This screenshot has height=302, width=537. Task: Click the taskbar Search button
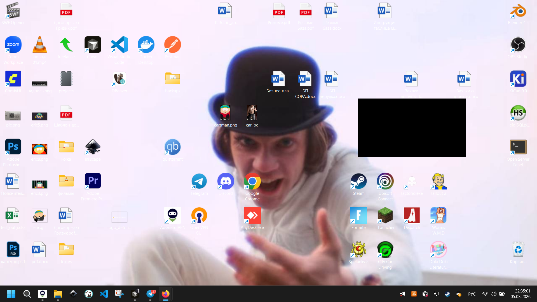click(27, 294)
